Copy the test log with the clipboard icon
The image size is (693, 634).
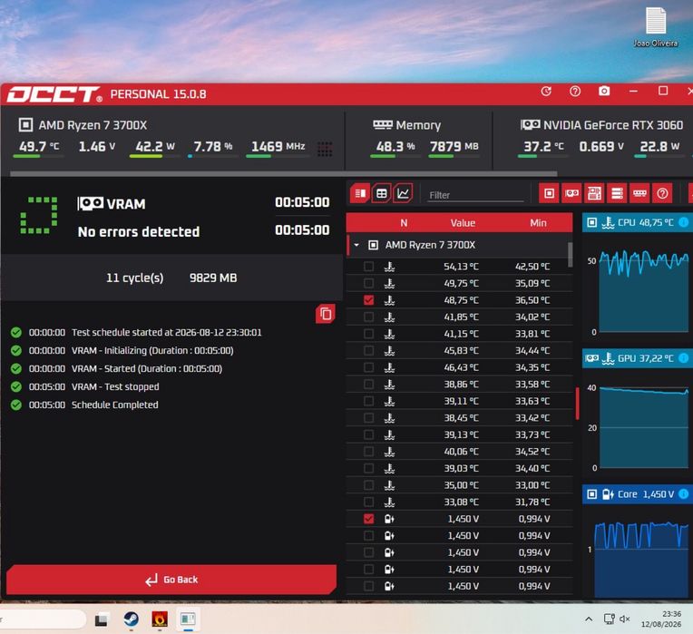point(326,314)
